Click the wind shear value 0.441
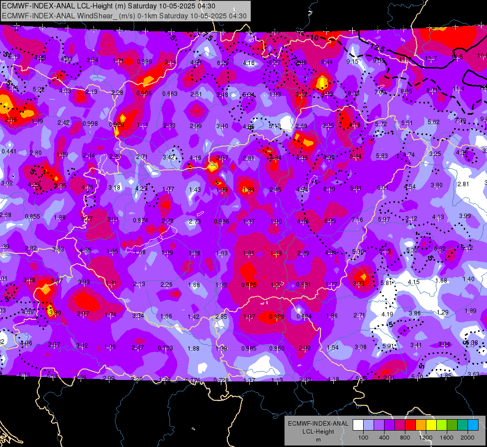The height and width of the screenshot is (447, 487). pyautogui.click(x=9, y=151)
